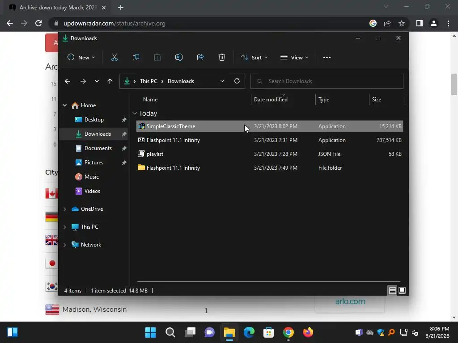The height and width of the screenshot is (343, 458).
Task: Reload the Chrome page
Action: [38, 23]
